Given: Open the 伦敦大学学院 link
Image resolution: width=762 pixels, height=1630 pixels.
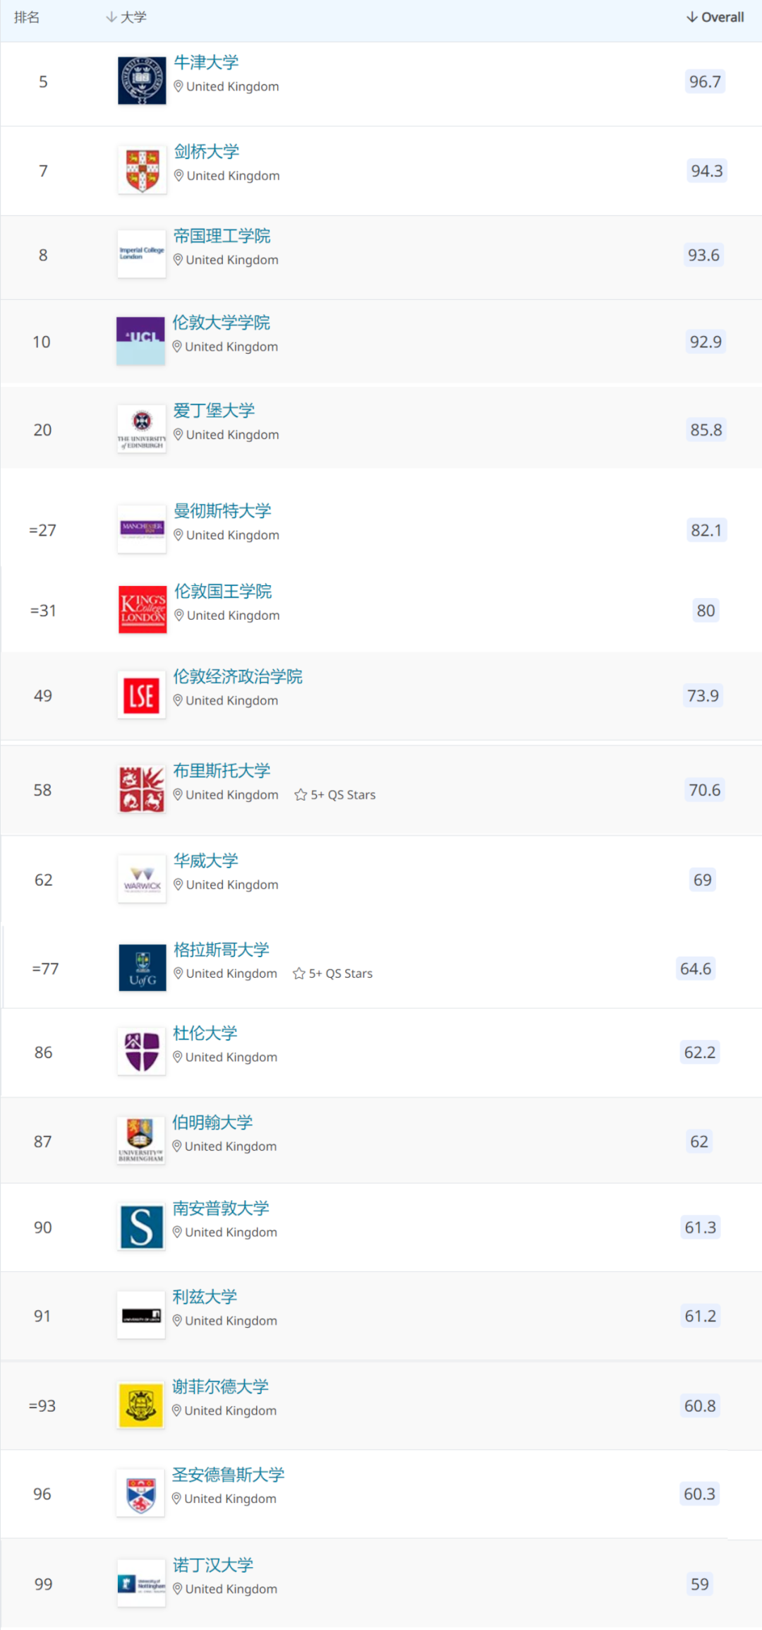Looking at the screenshot, I should pos(222,323).
